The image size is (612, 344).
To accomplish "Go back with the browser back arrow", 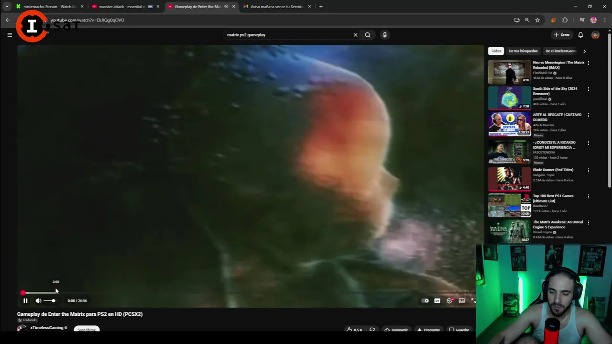I will [8, 20].
